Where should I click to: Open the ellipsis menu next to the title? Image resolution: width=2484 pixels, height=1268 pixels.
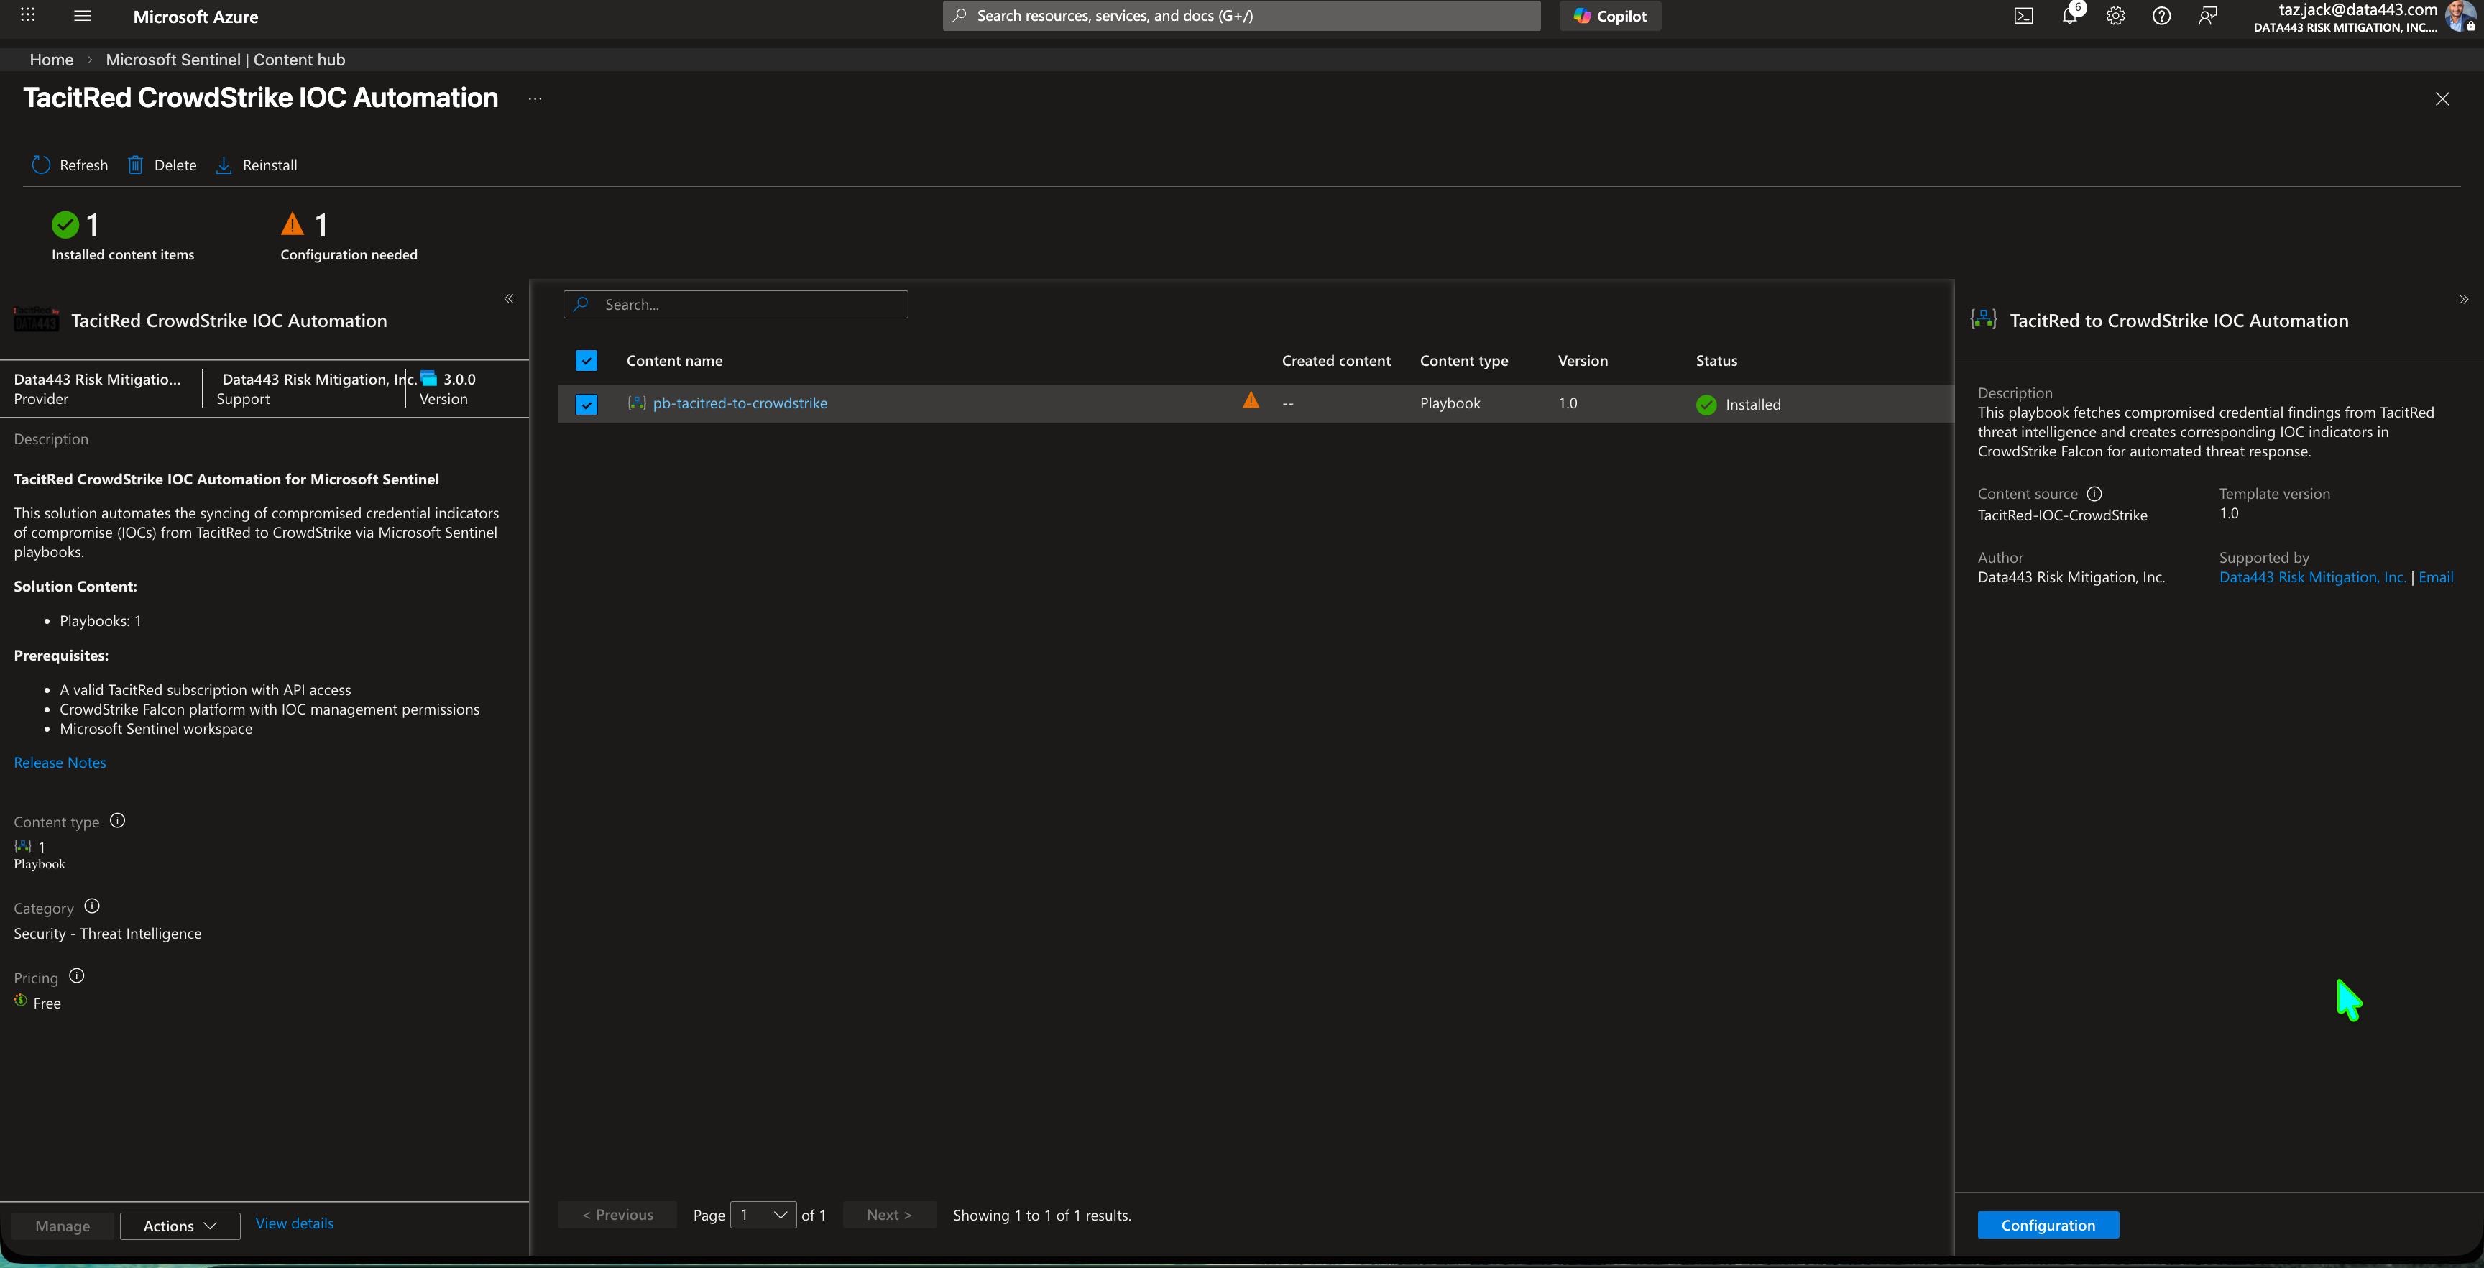(535, 98)
